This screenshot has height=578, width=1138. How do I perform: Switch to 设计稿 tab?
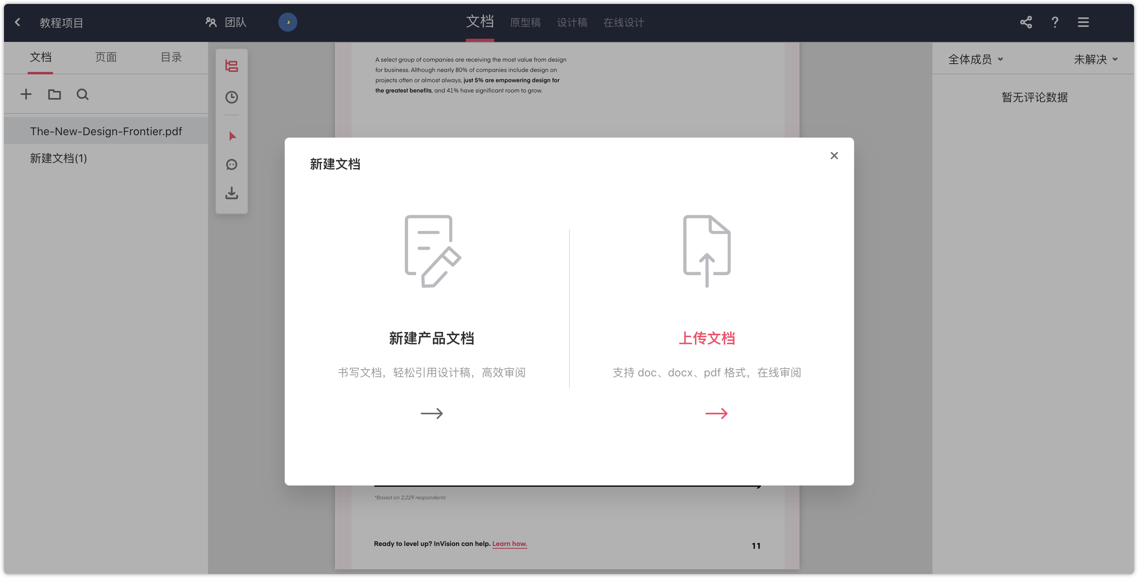tap(572, 23)
